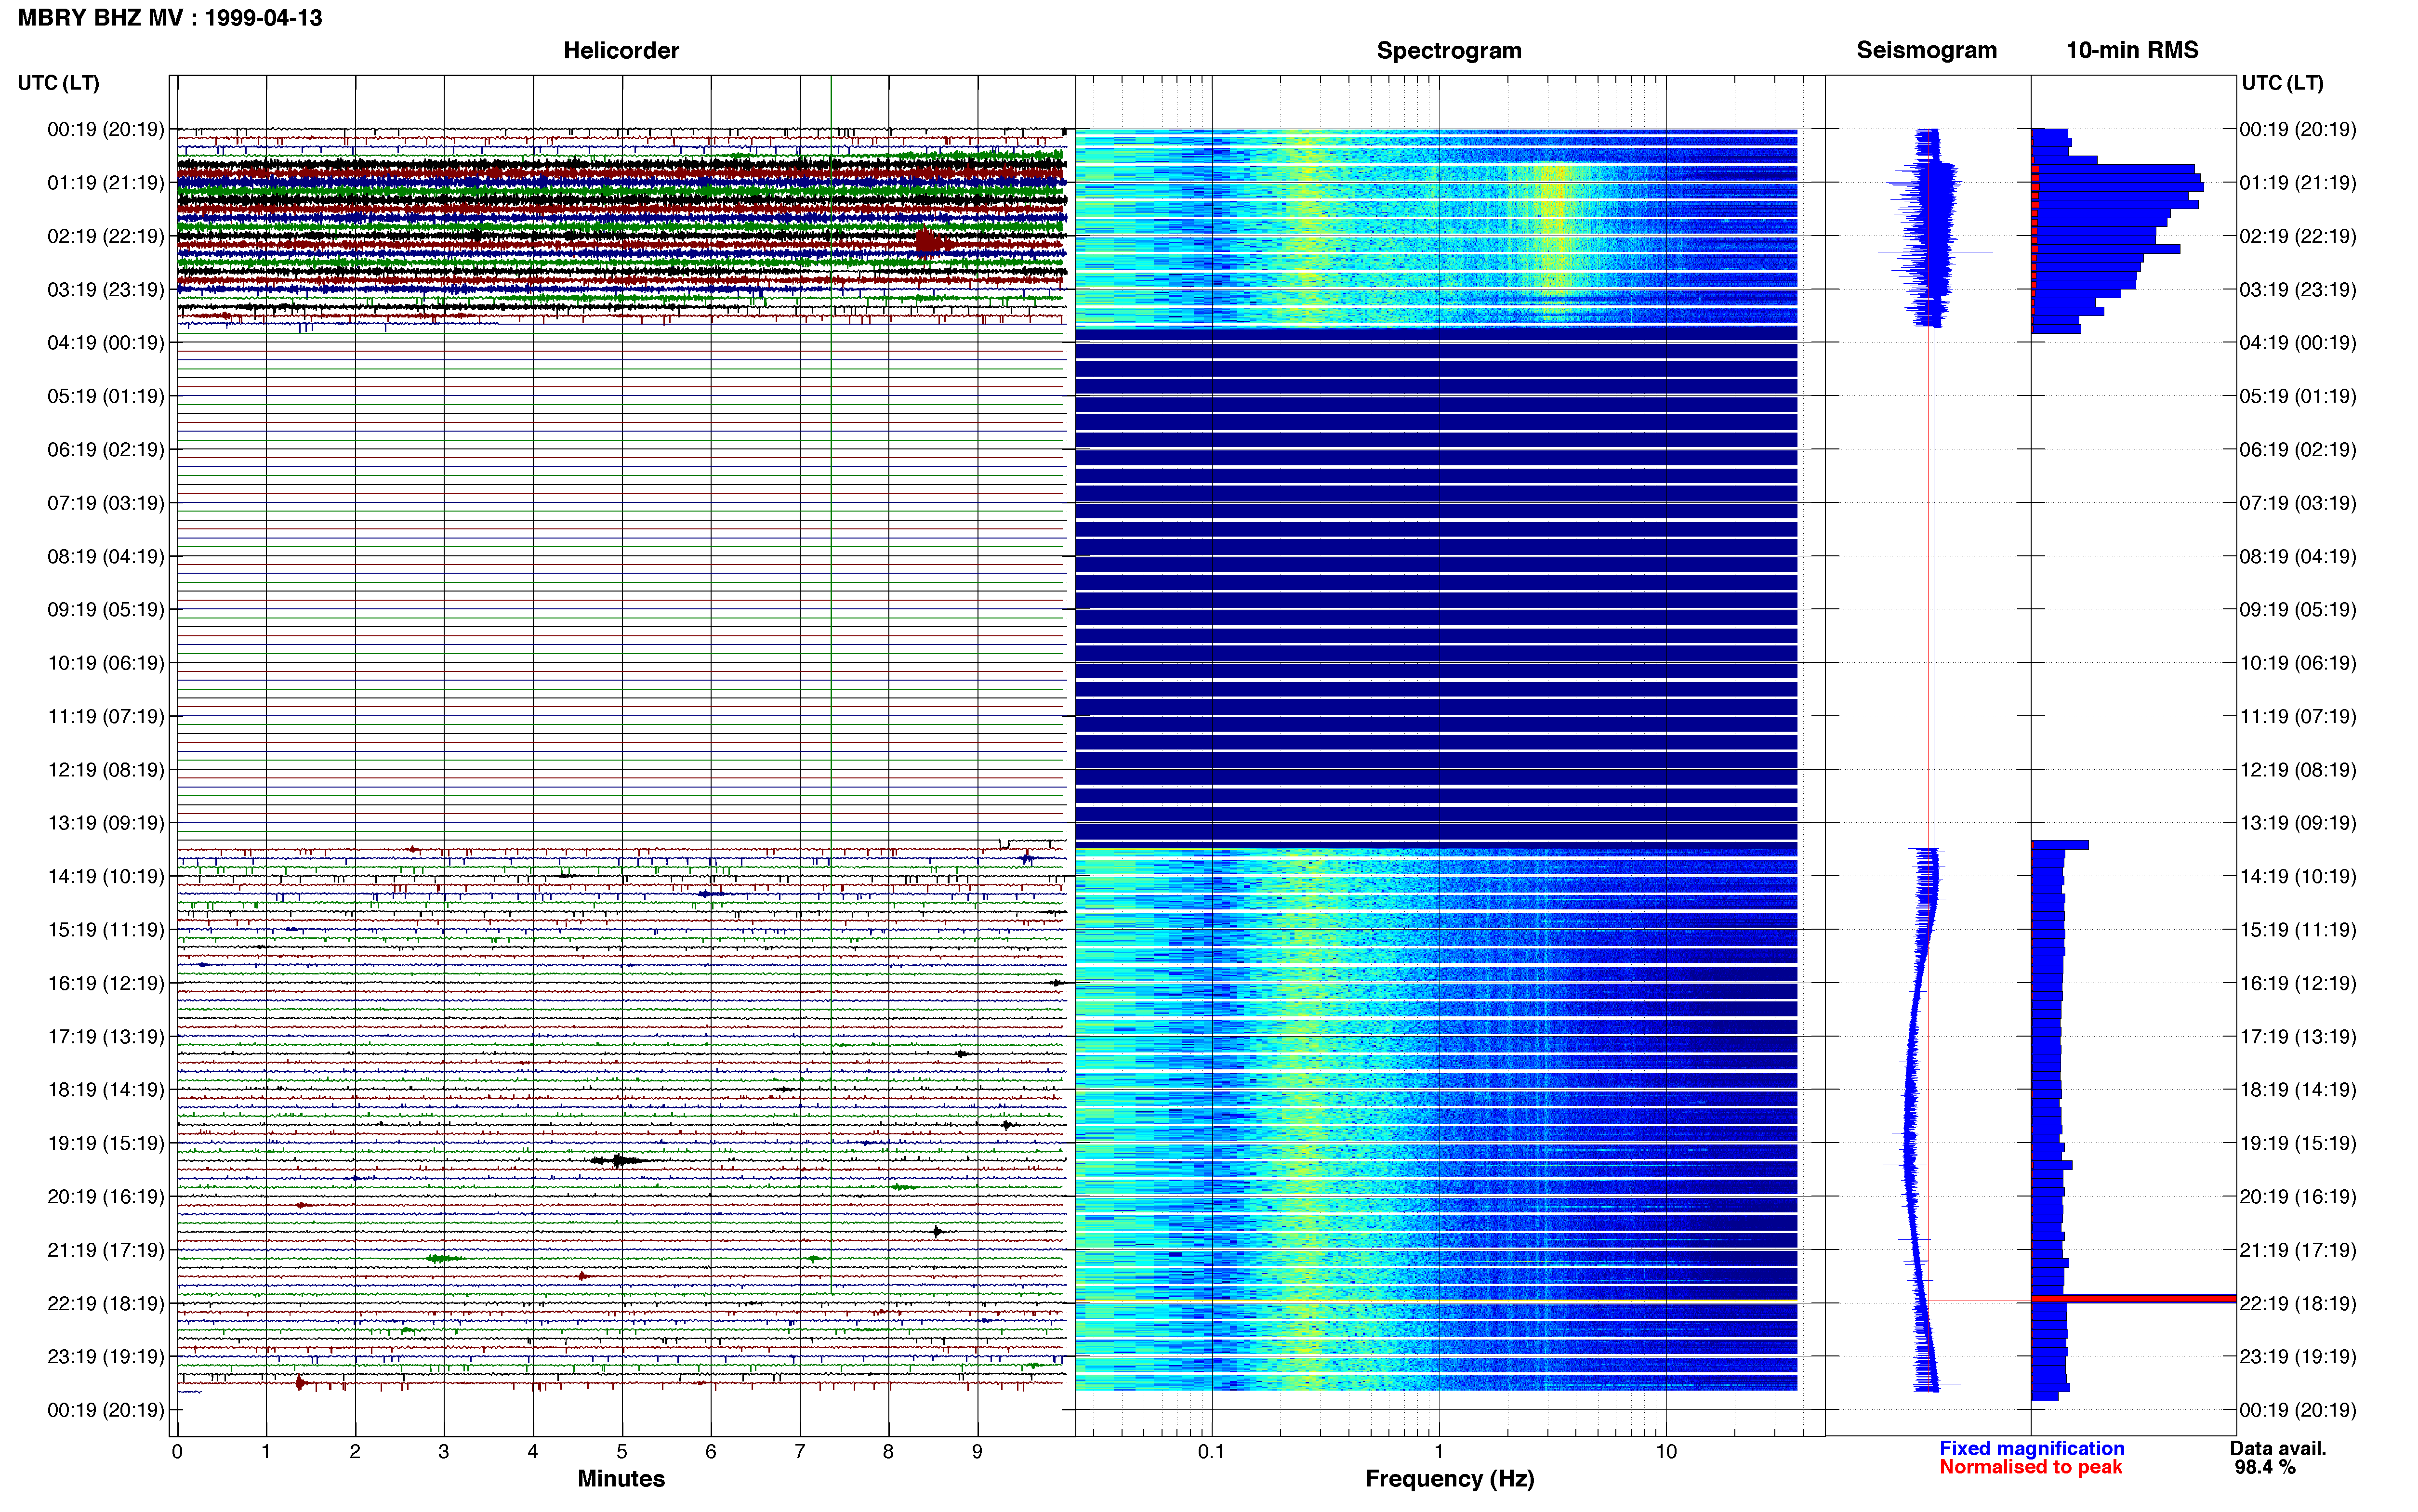
Task: Click the '1' tick on the frequency axis
Action: coord(1439,1452)
